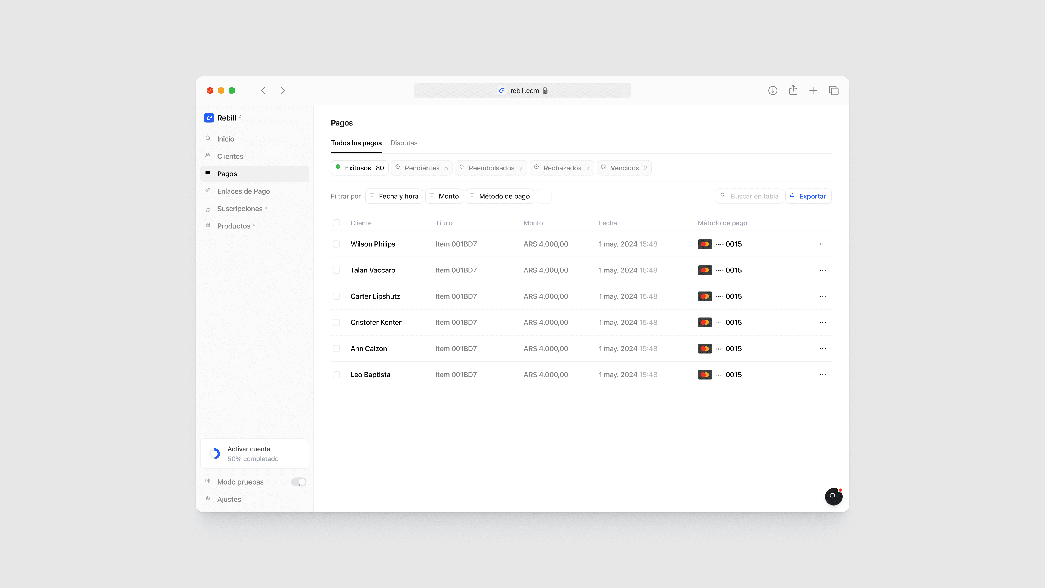This screenshot has height=588, width=1045.
Task: Open the Talan Vaccaro client name
Action: pos(373,270)
